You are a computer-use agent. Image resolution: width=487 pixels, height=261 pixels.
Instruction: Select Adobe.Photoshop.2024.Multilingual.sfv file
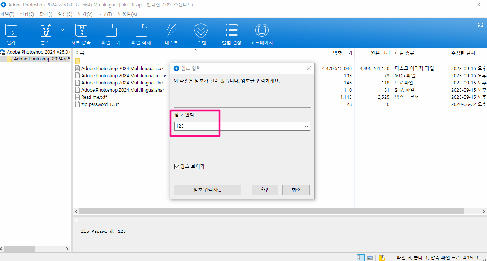coord(122,83)
